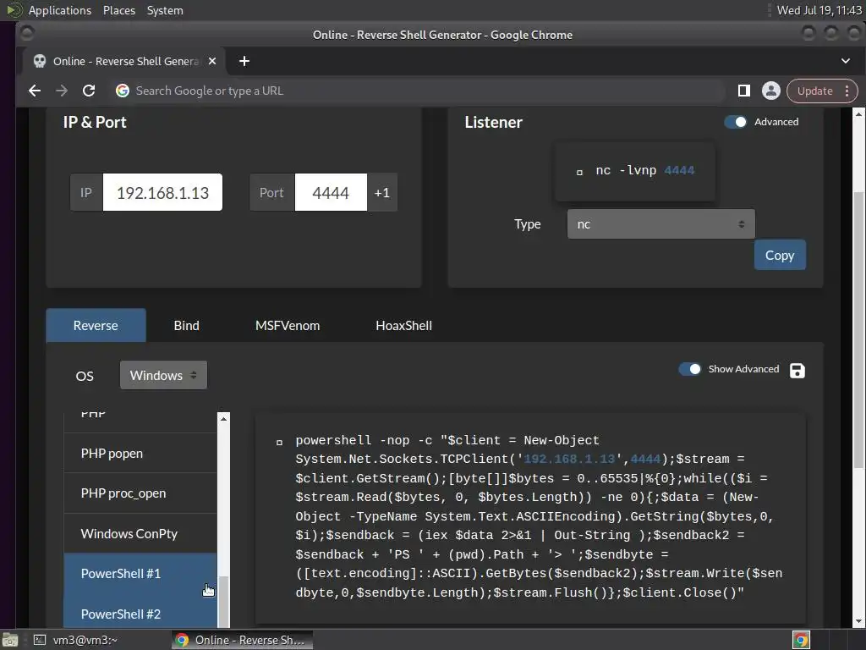Click the clock showing Wed Jul 19

point(819,10)
